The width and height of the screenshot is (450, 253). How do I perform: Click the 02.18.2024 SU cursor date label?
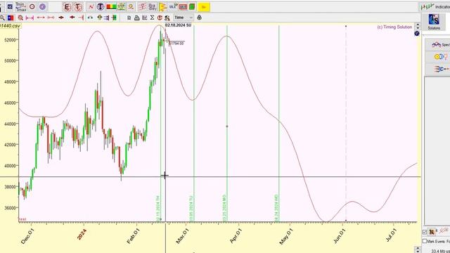click(x=178, y=25)
